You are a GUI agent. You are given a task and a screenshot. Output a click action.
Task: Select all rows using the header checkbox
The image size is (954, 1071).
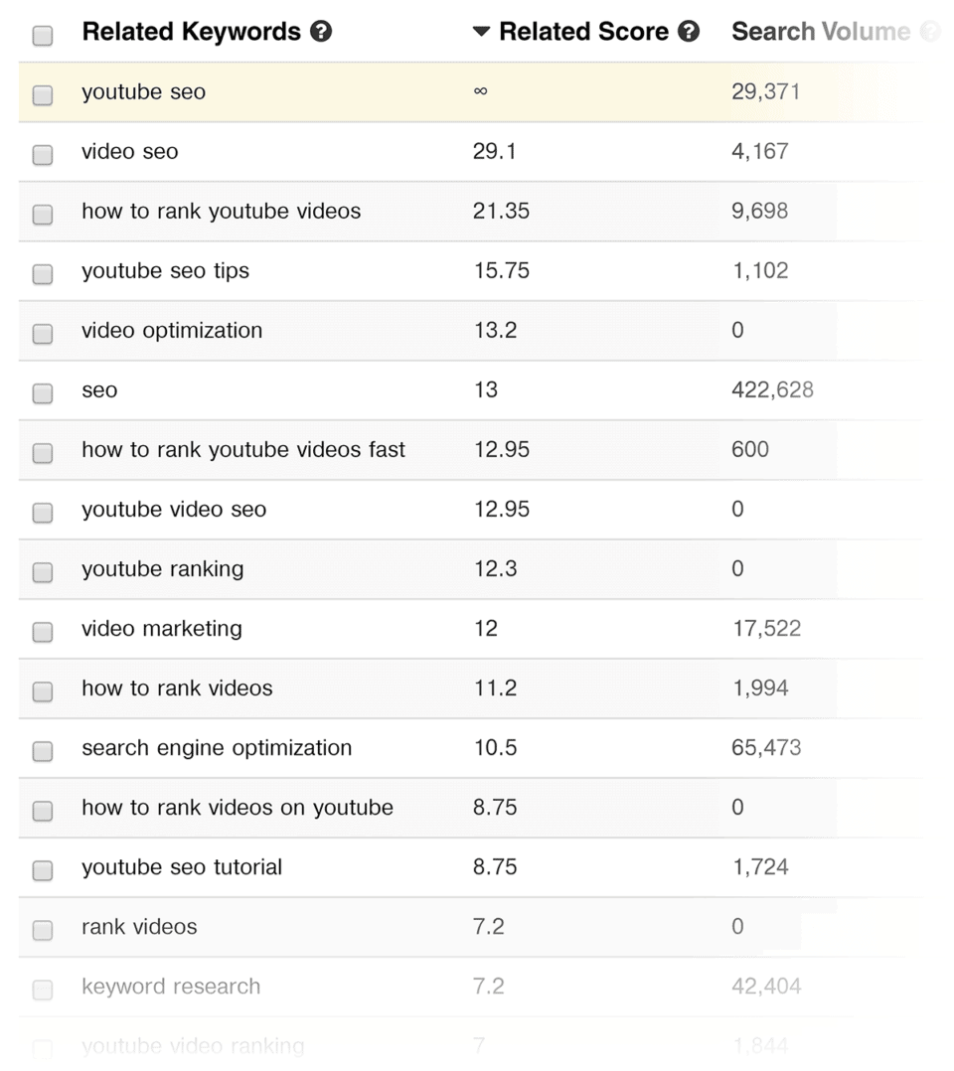tap(42, 35)
